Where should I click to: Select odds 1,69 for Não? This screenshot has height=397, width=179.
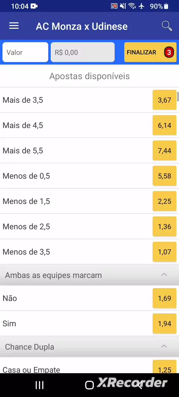pyautogui.click(x=164, y=298)
